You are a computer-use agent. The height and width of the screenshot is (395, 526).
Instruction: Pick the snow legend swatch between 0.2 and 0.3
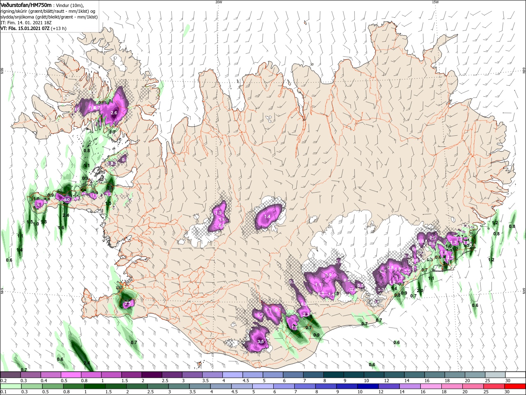pyautogui.click(x=10, y=375)
